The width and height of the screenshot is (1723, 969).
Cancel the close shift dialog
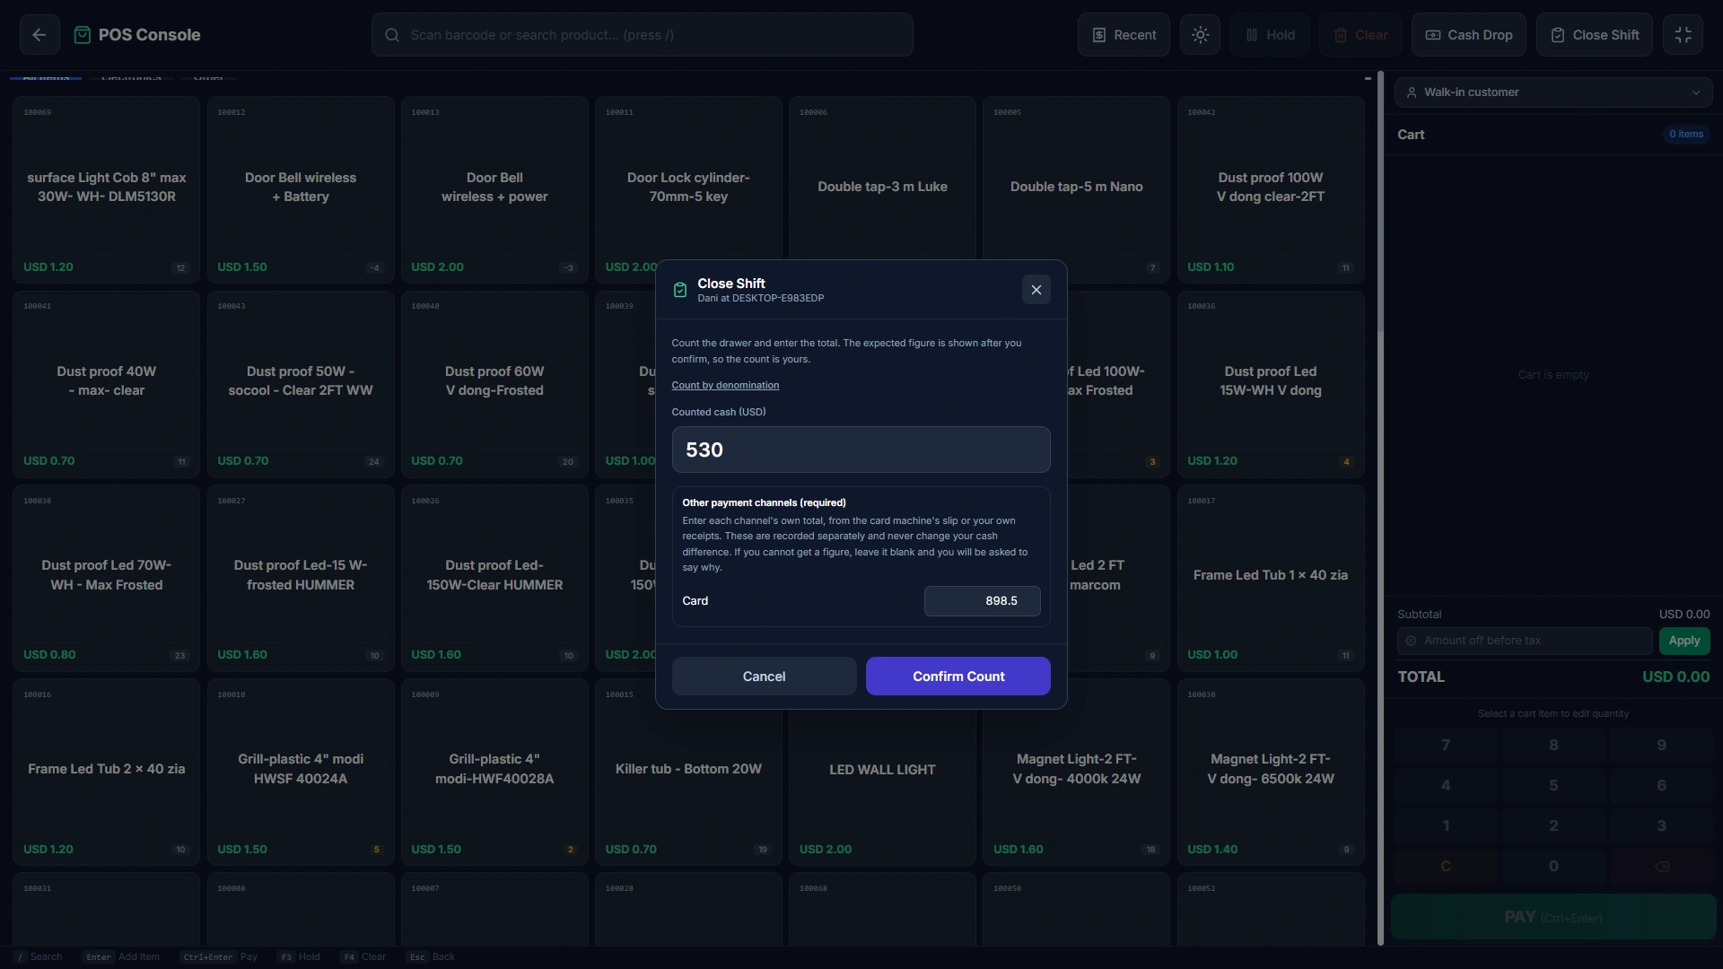pos(764,677)
